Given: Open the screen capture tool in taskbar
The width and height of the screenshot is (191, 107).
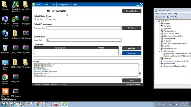Looking at the screenshot, I should point(47,104).
